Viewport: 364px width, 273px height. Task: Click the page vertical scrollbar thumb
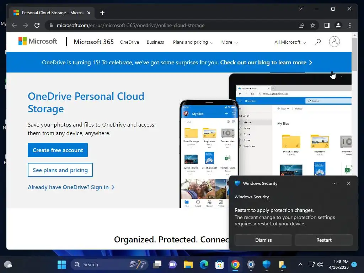pos(354,54)
